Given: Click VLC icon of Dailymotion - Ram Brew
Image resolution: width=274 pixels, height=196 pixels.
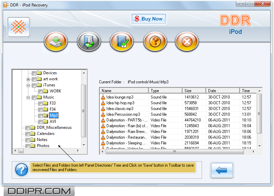Looking at the screenshot, I should pyautogui.click(x=103, y=132).
